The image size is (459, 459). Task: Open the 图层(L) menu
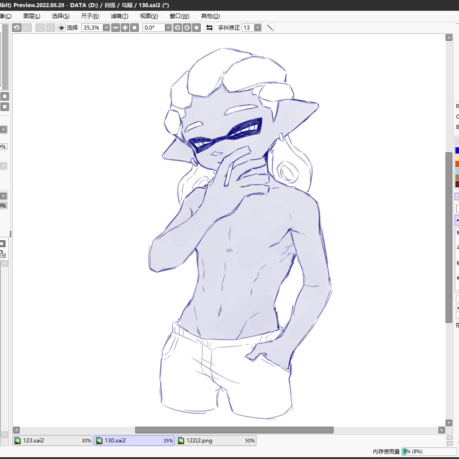click(31, 16)
